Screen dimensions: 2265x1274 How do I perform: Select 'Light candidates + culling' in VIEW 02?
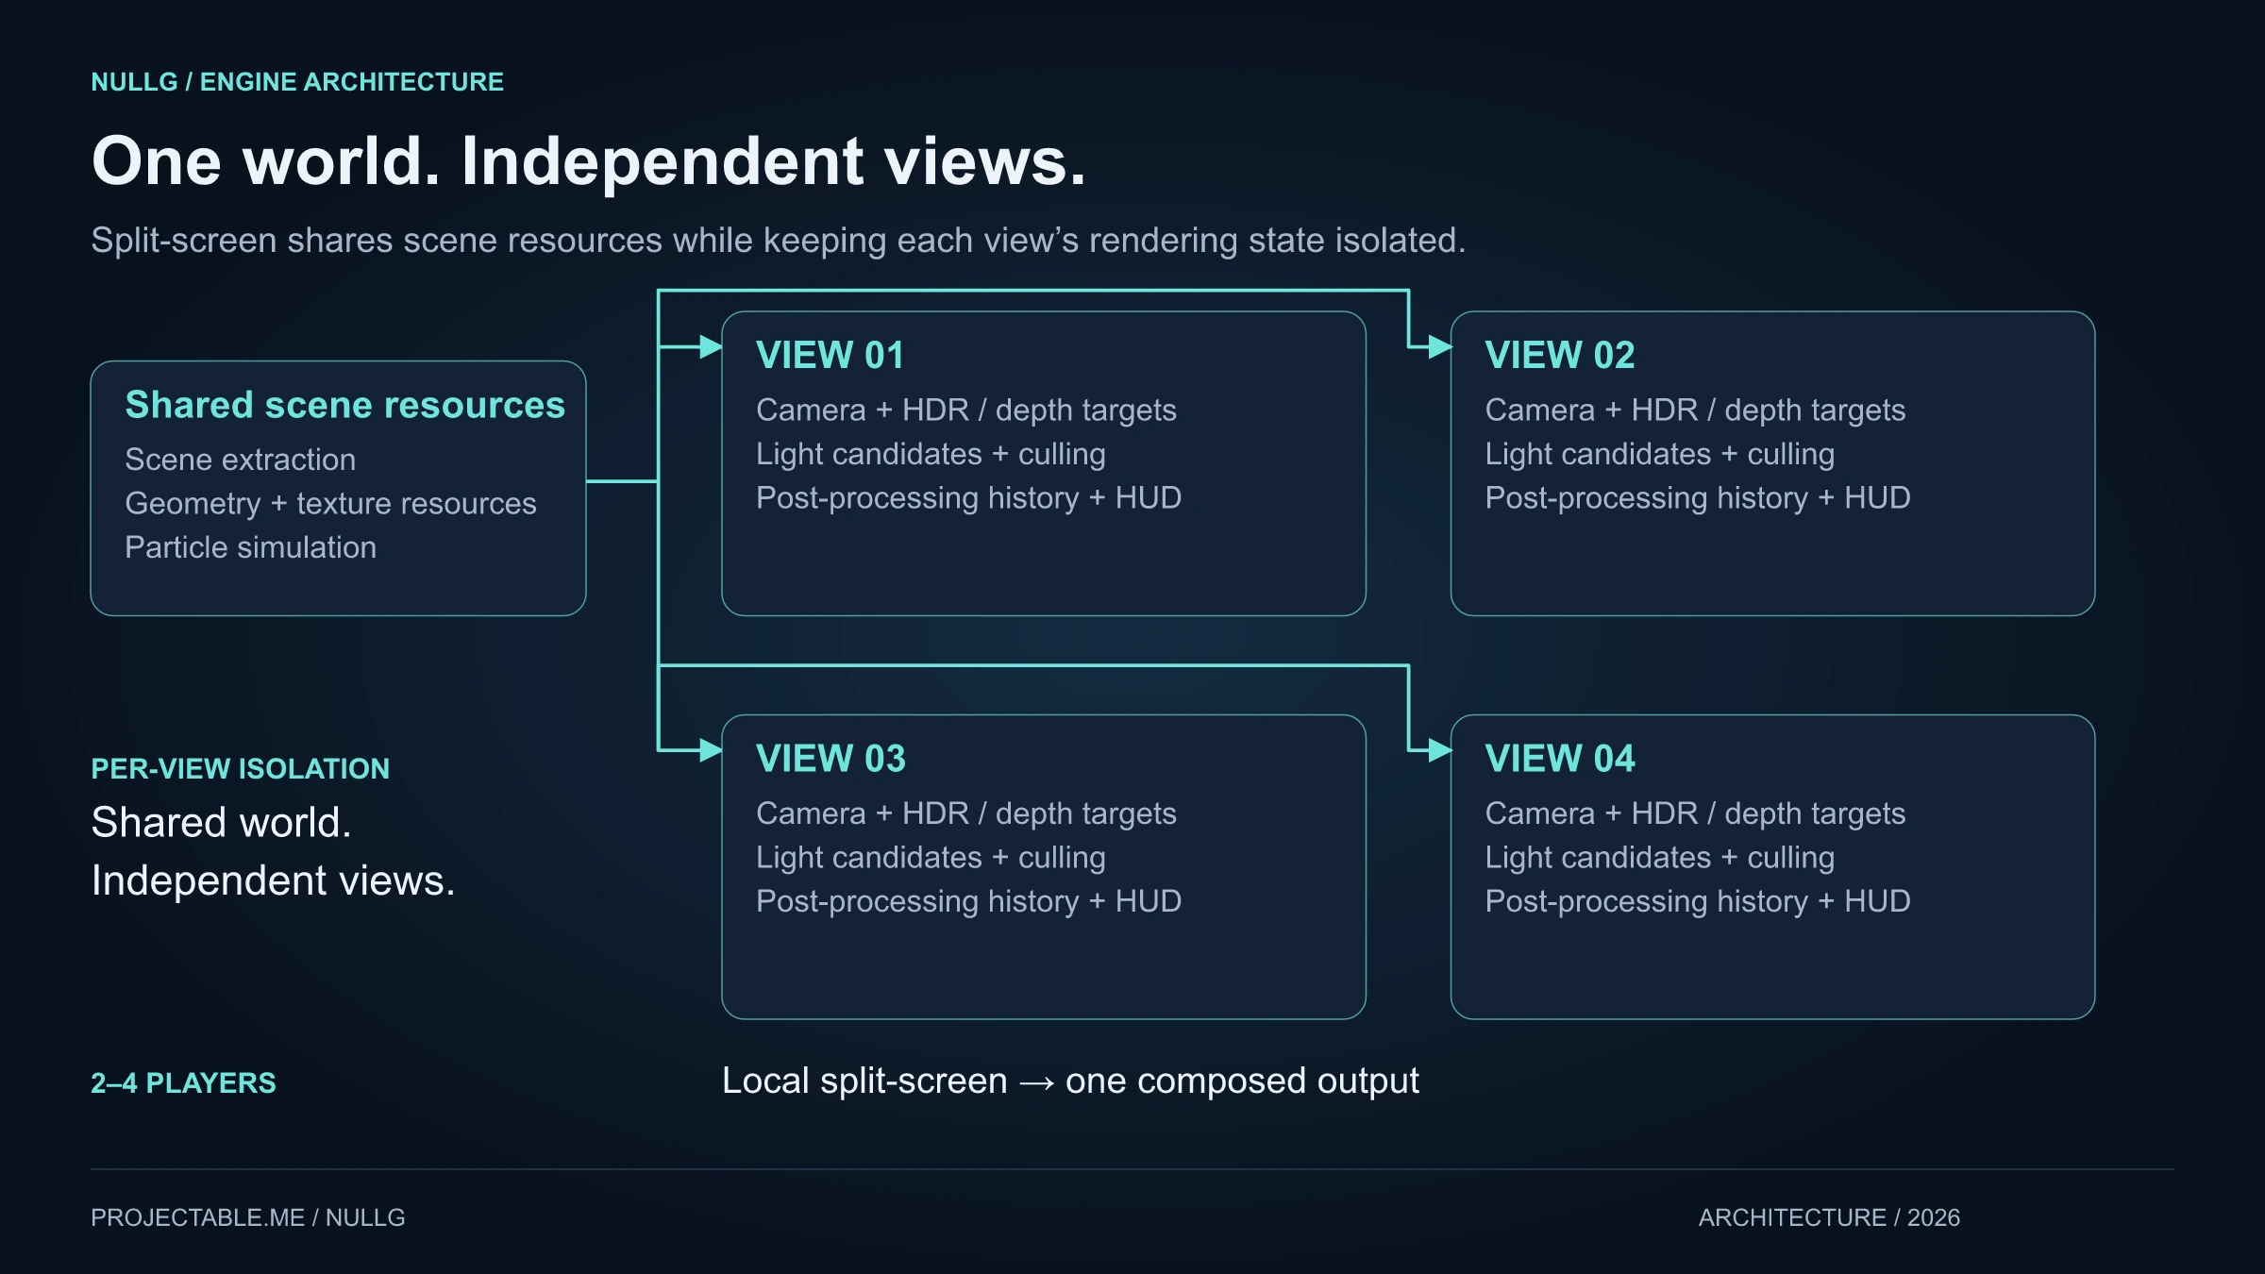[x=1660, y=454]
